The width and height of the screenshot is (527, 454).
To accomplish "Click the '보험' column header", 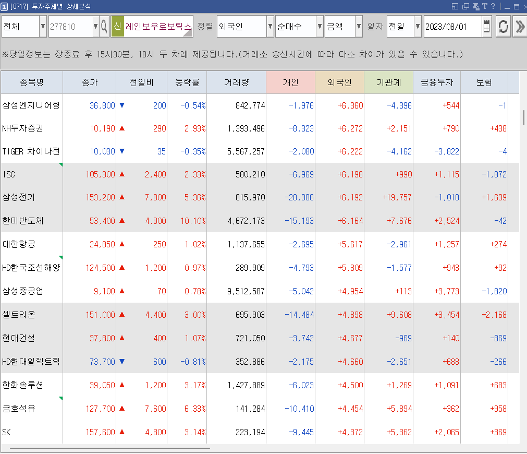I will click(484, 82).
